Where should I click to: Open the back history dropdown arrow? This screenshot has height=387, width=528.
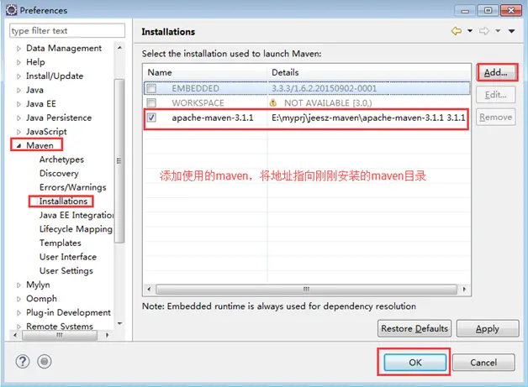point(470,31)
